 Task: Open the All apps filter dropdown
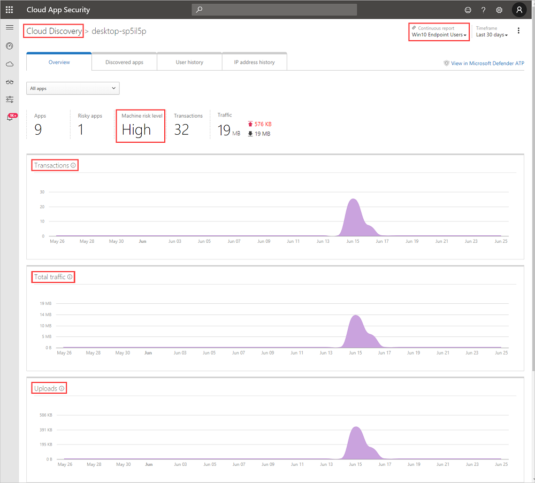pyautogui.click(x=73, y=88)
